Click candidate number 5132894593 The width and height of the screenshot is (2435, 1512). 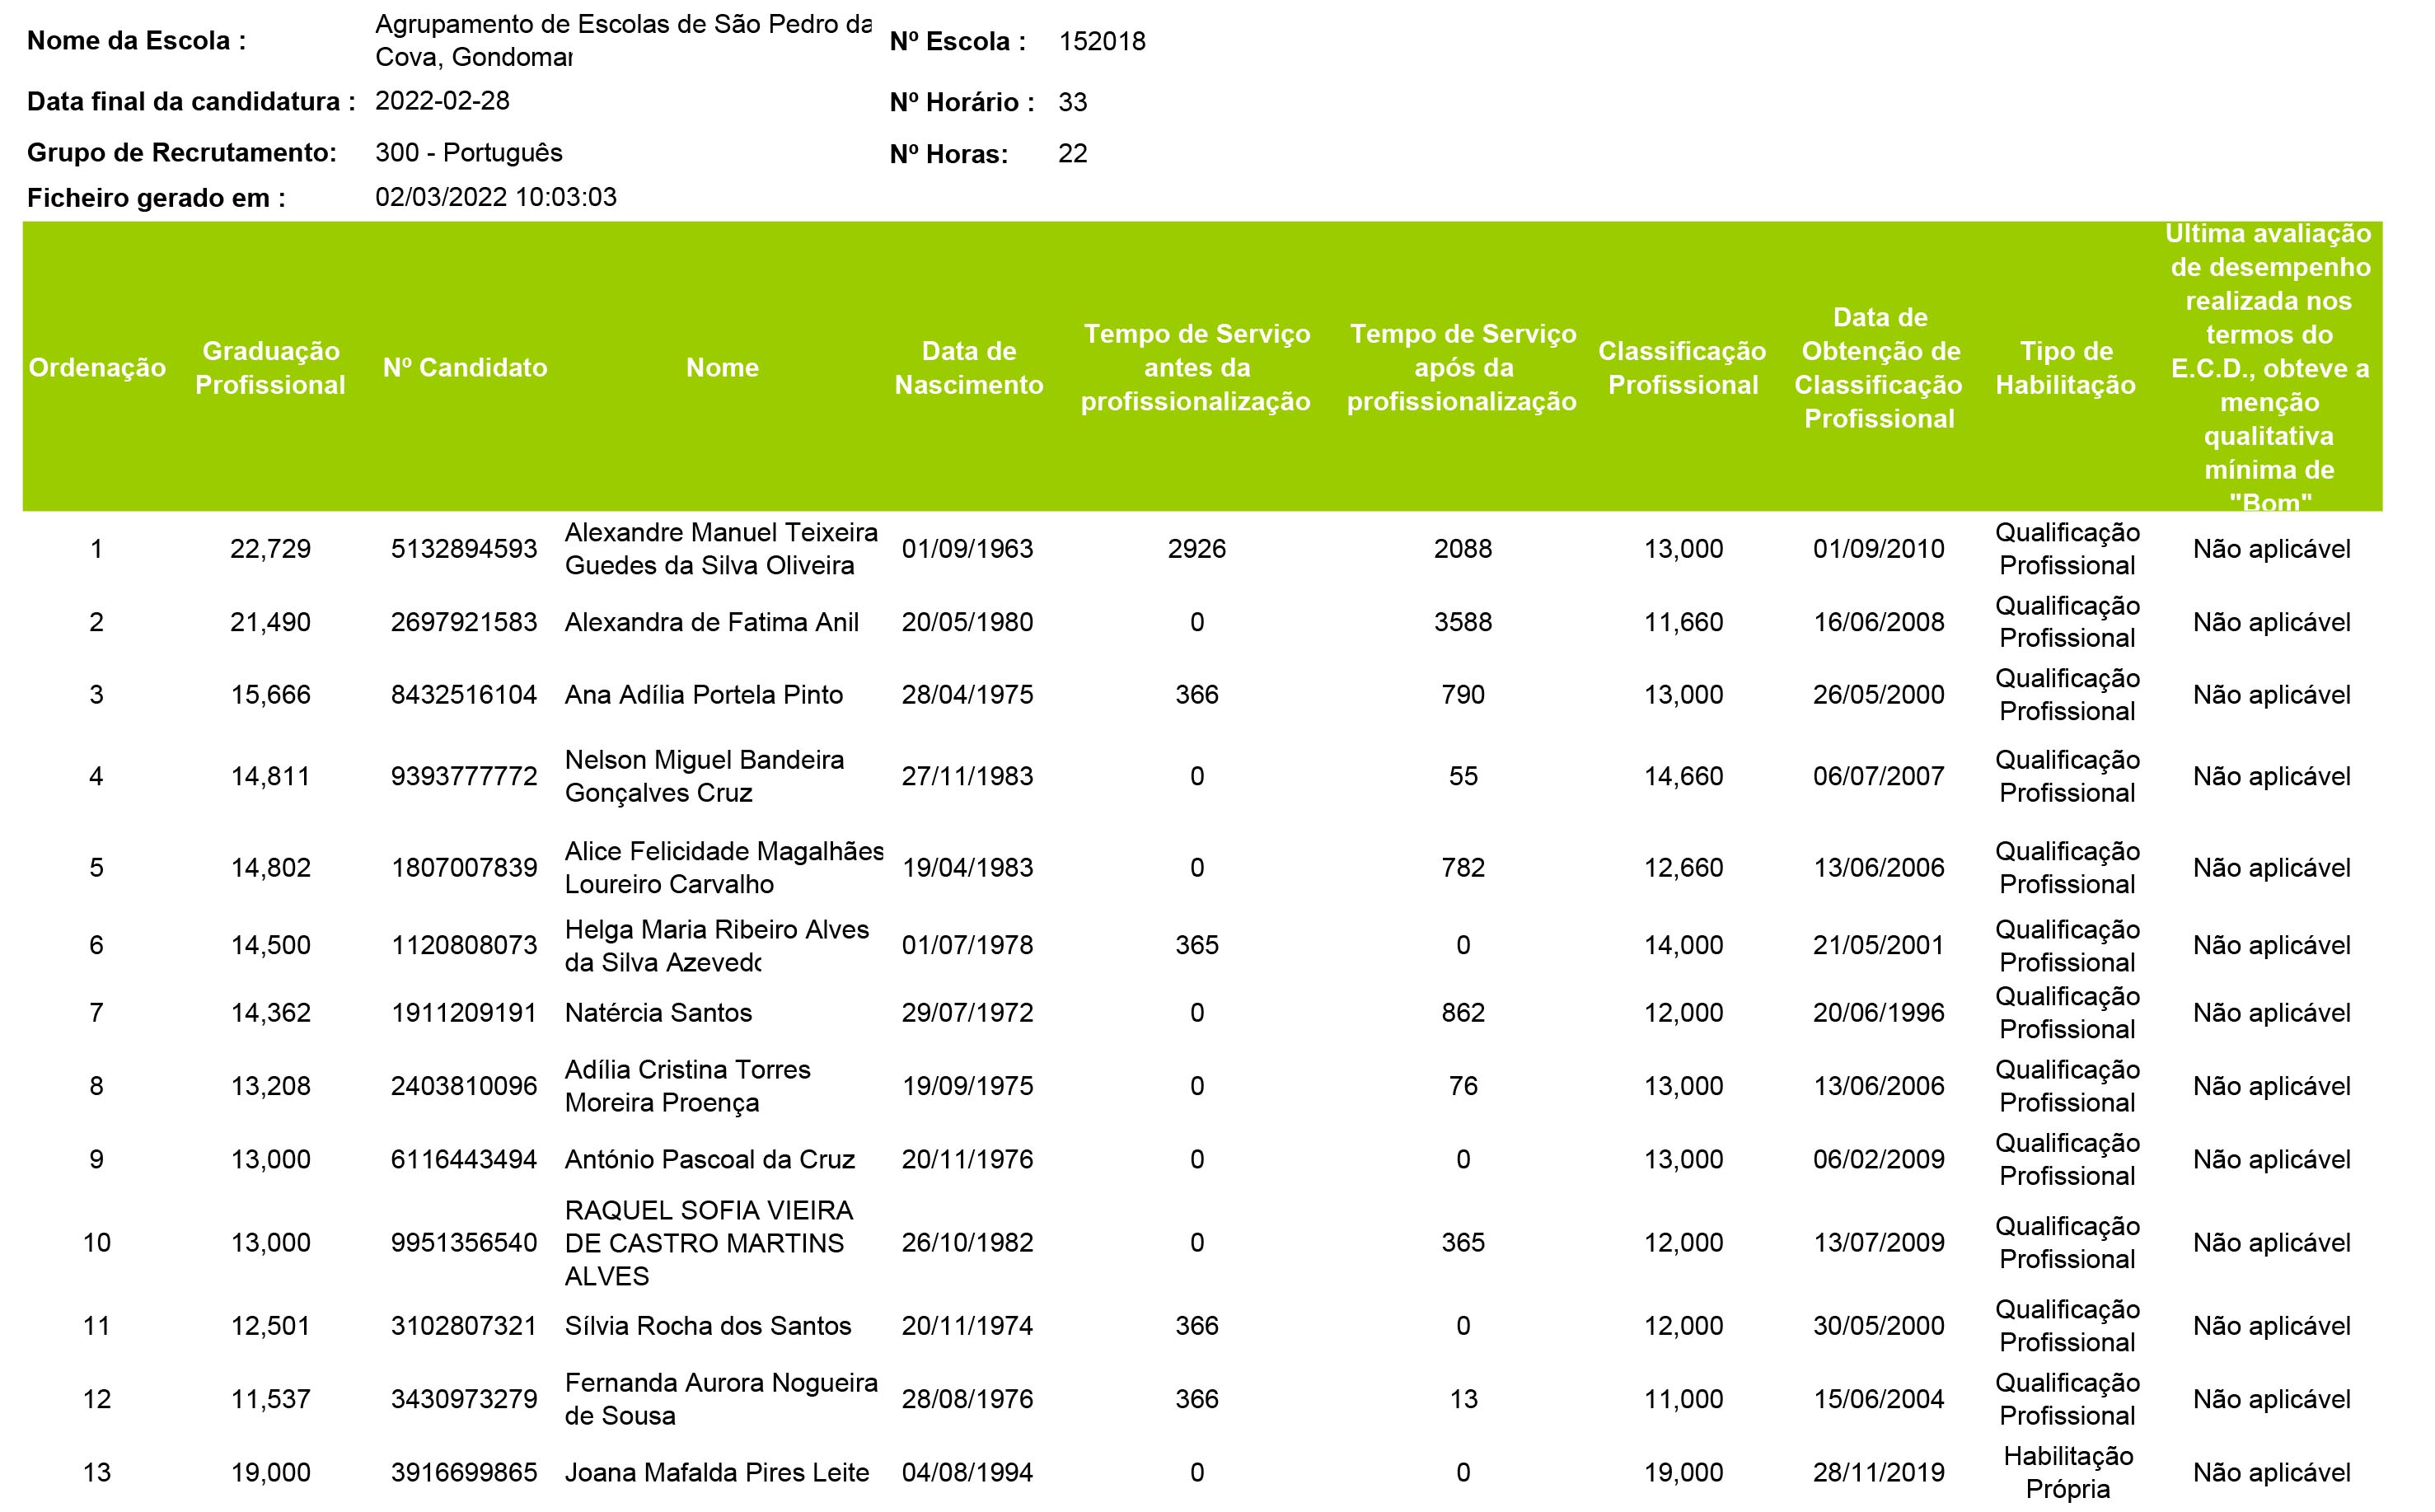pyautogui.click(x=464, y=549)
